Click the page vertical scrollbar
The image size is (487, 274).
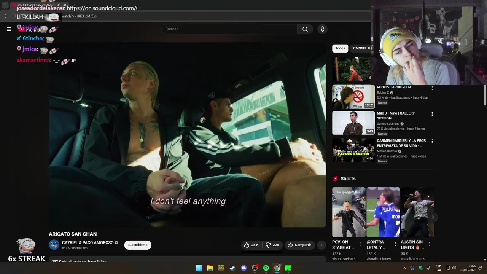tap(485, 95)
